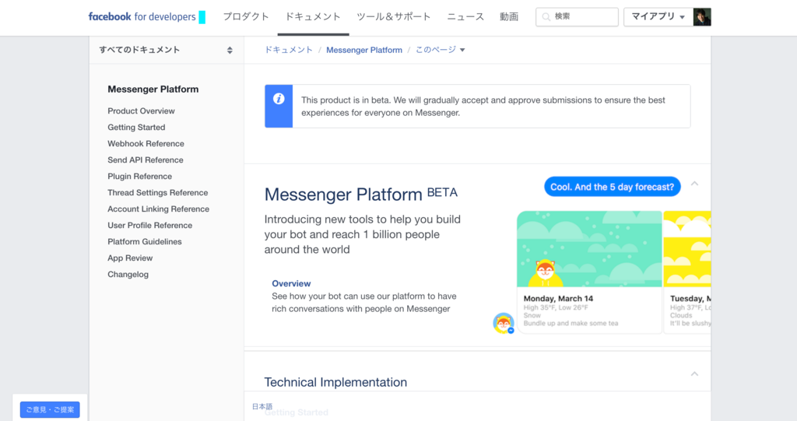The width and height of the screenshot is (797, 421).
Task: Click the ご意見・ご提案 feedback button
Action: [50, 409]
